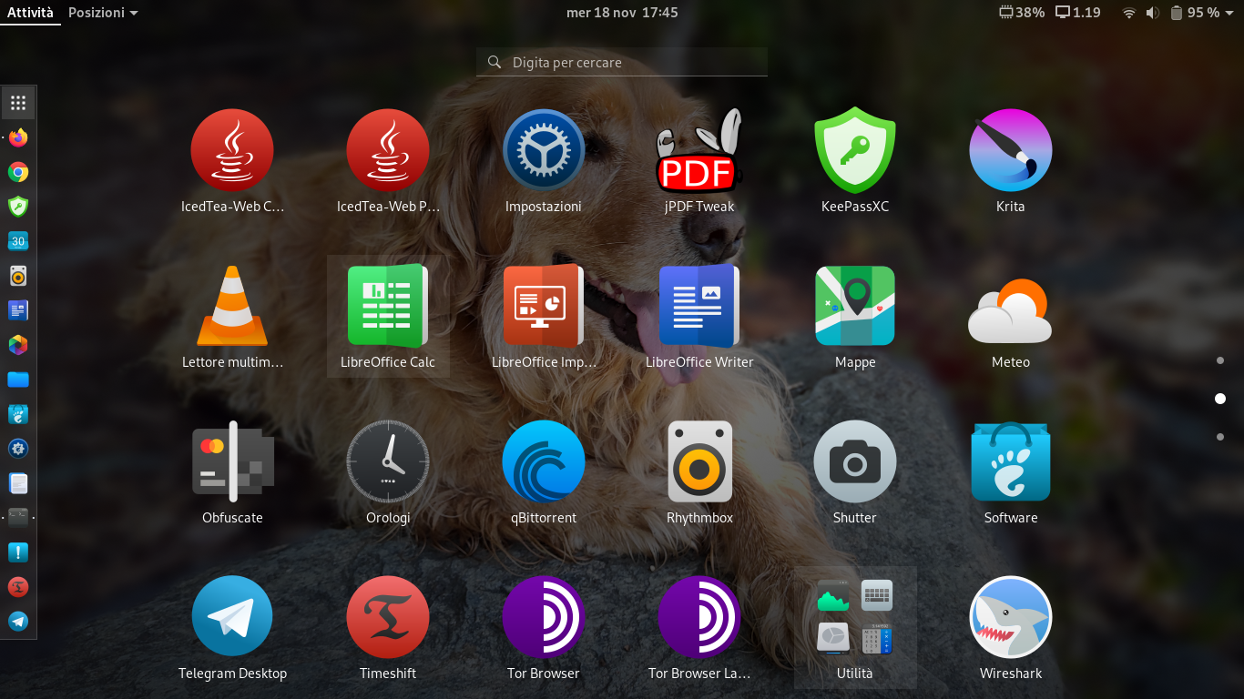Go to the third app grid page dot
The image size is (1244, 699).
click(1220, 438)
